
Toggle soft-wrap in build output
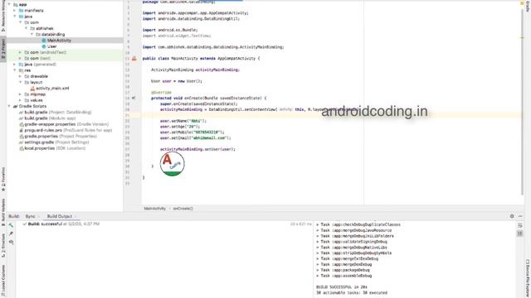(x=520, y=225)
